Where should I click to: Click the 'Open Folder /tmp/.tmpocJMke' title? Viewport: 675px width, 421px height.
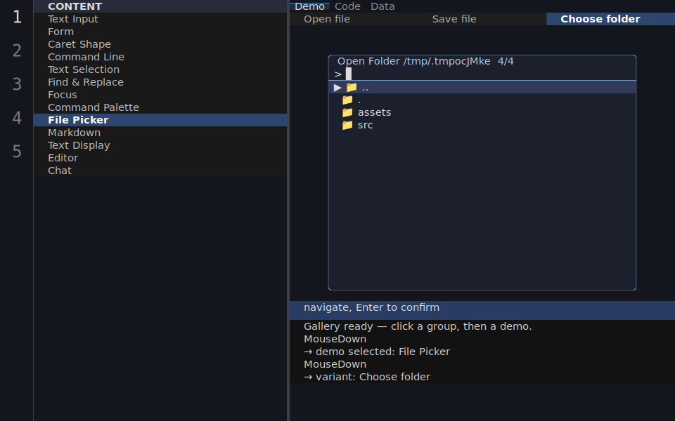pyautogui.click(x=413, y=61)
